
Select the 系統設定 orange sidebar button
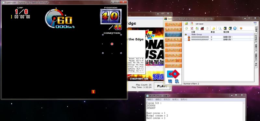click(x=171, y=50)
